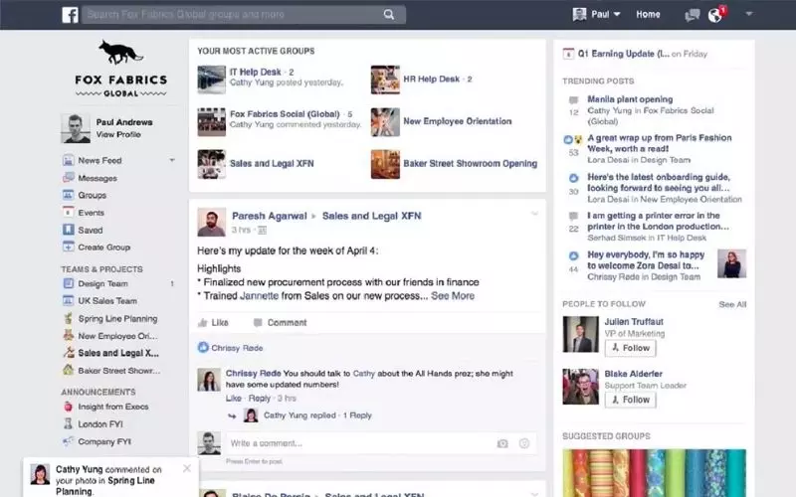This screenshot has width=796, height=497.
Task: Open IT Help Desk active group
Action: point(255,72)
